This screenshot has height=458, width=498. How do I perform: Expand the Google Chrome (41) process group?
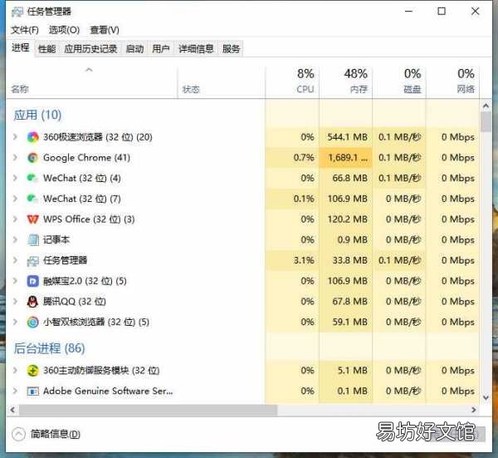[x=15, y=157]
